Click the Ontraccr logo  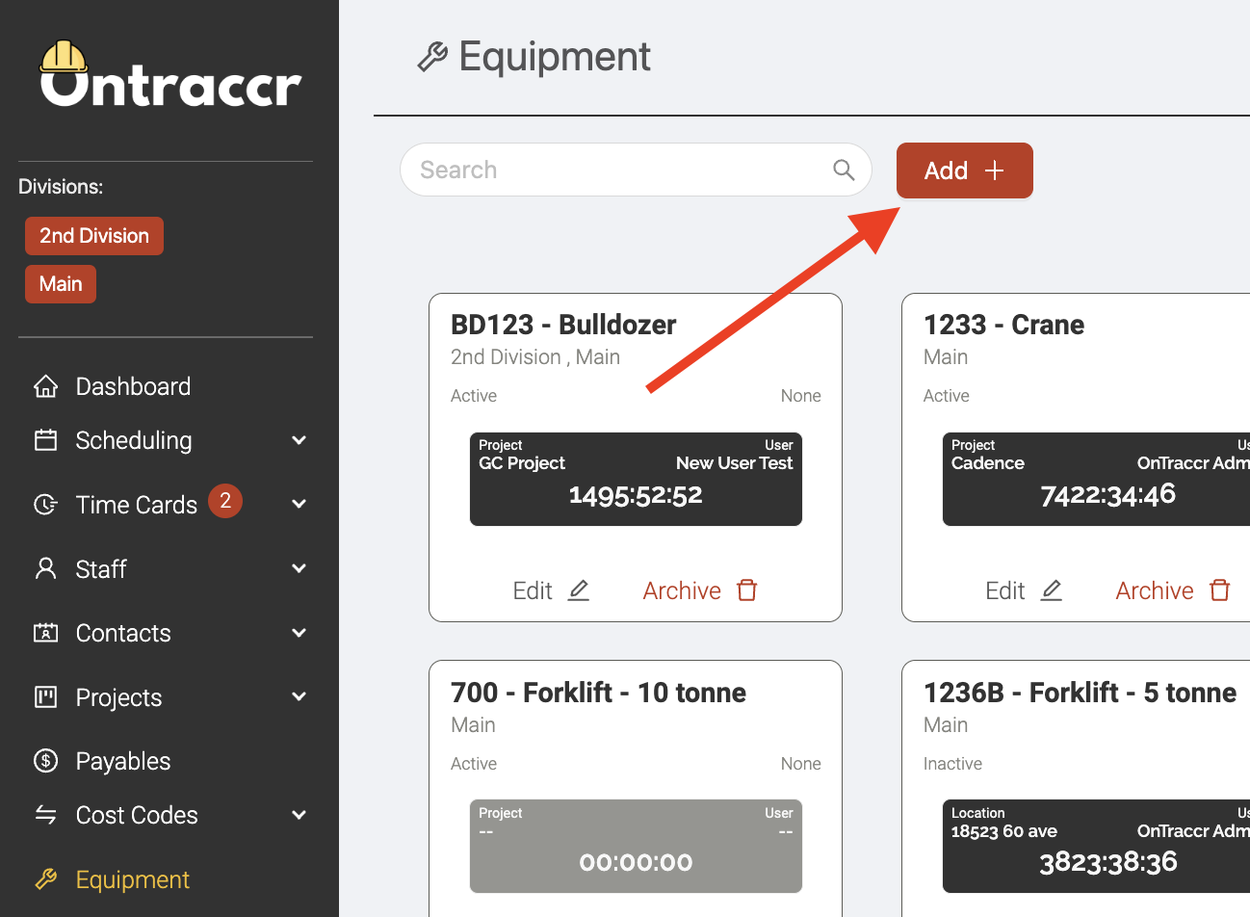click(170, 74)
